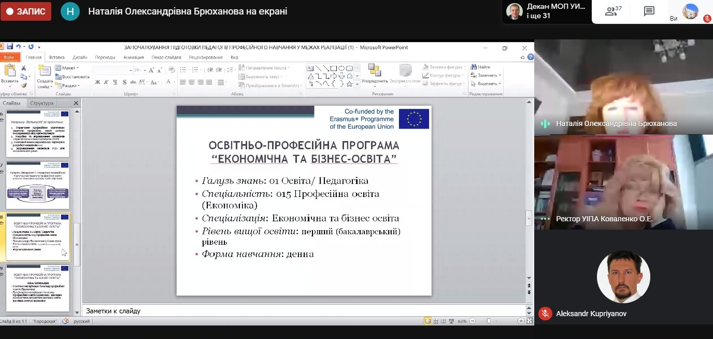Screen dimensions: 713x339
Task: Toggle underline Ч formatting
Action: 115,82
